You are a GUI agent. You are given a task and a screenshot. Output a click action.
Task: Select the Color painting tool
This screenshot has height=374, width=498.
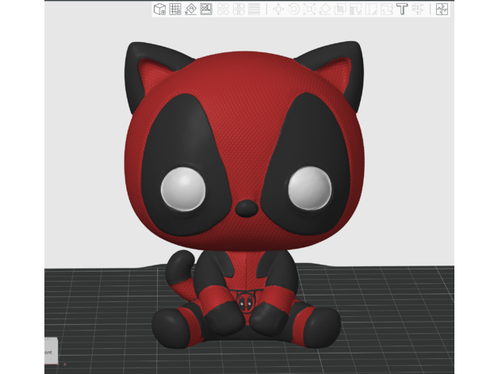[x=418, y=10]
